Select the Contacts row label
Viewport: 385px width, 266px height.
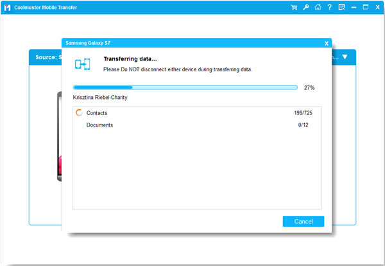click(x=97, y=113)
